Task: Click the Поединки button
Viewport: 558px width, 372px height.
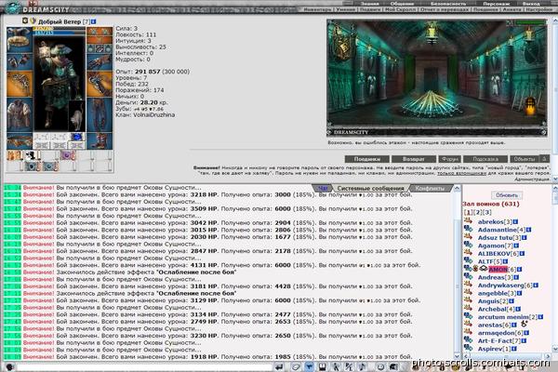Action: (x=367, y=159)
